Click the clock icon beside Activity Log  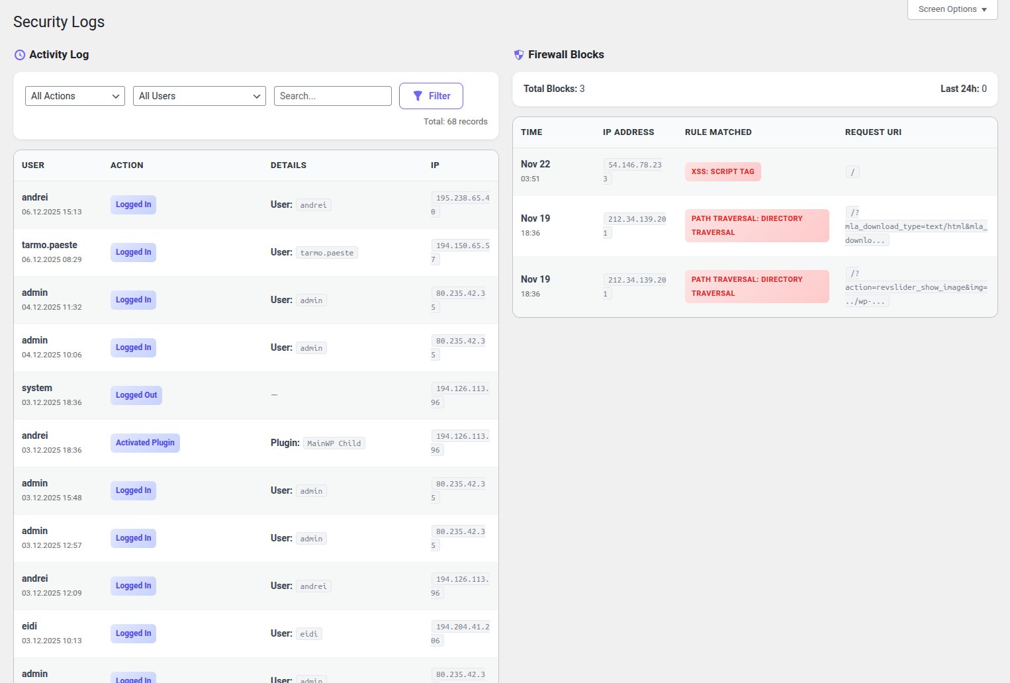point(19,54)
